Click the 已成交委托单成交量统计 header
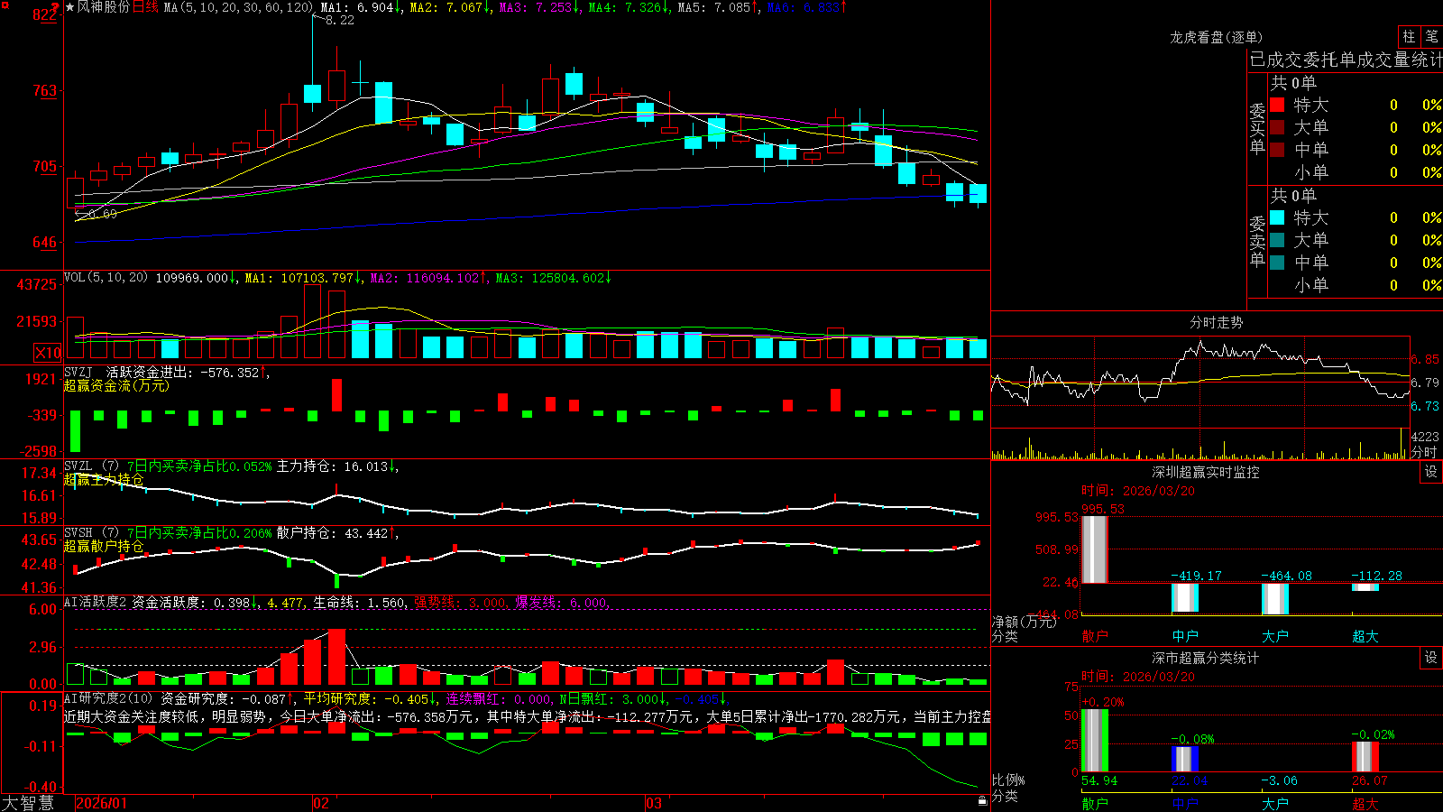Viewport: 1443px width, 812px height. point(1346,60)
